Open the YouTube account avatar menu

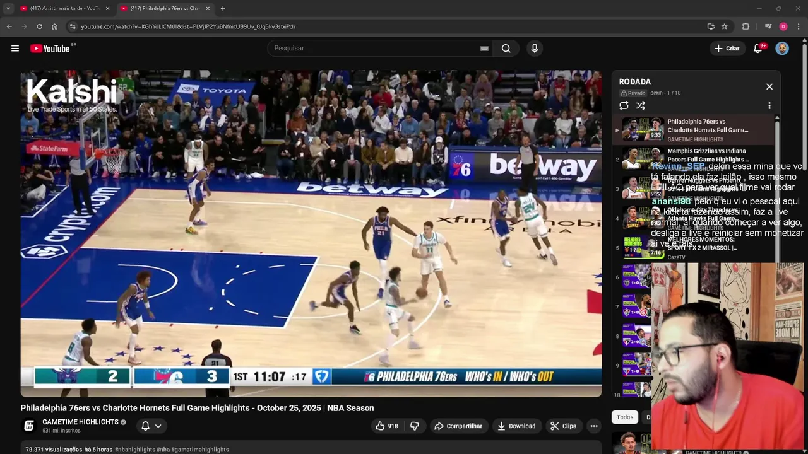coord(782,49)
